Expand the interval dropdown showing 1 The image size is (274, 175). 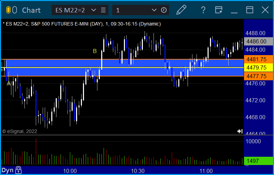pos(154,10)
